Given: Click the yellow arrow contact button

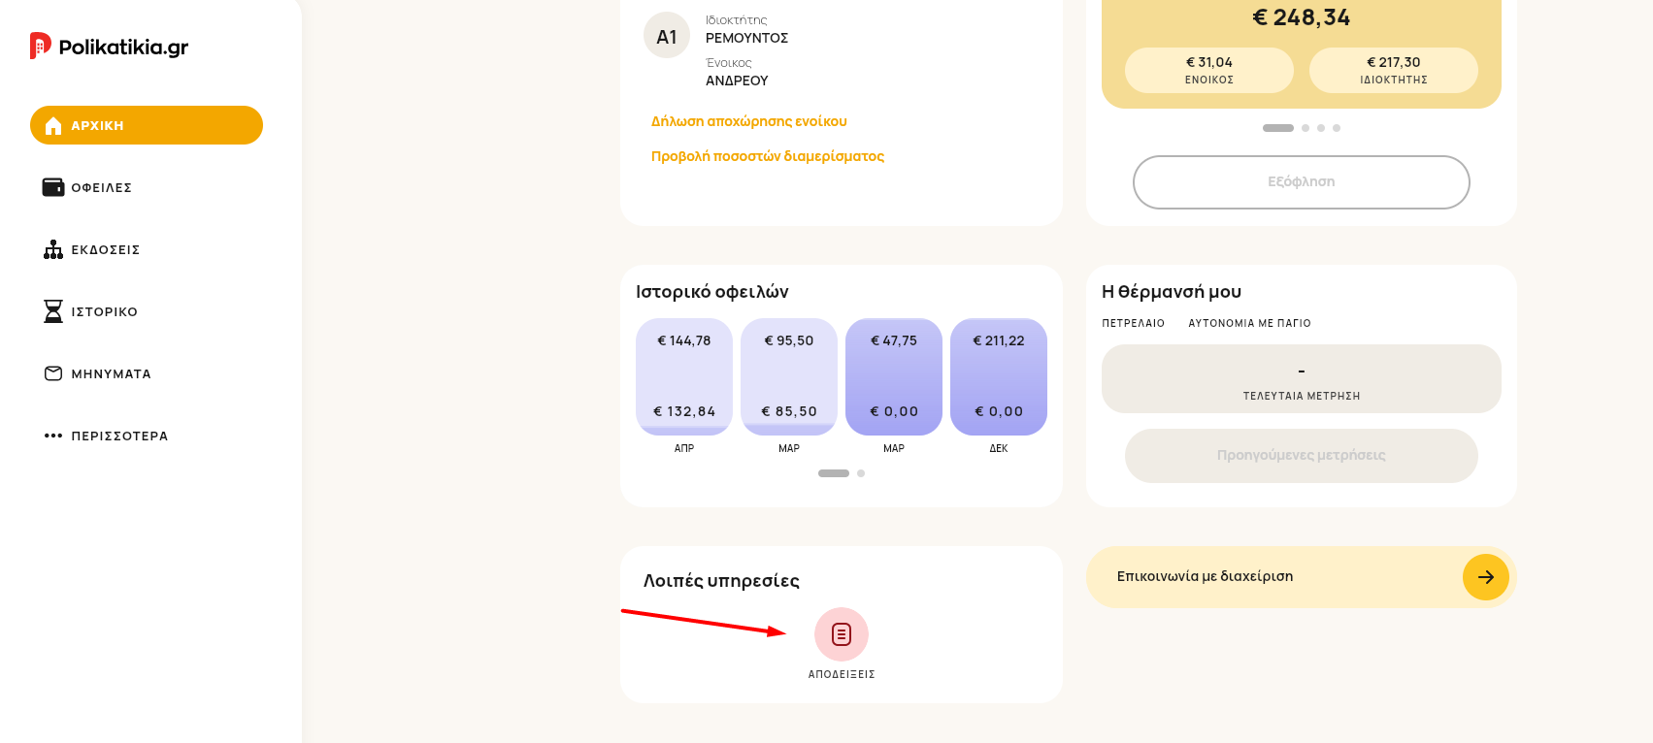Looking at the screenshot, I should (x=1486, y=577).
